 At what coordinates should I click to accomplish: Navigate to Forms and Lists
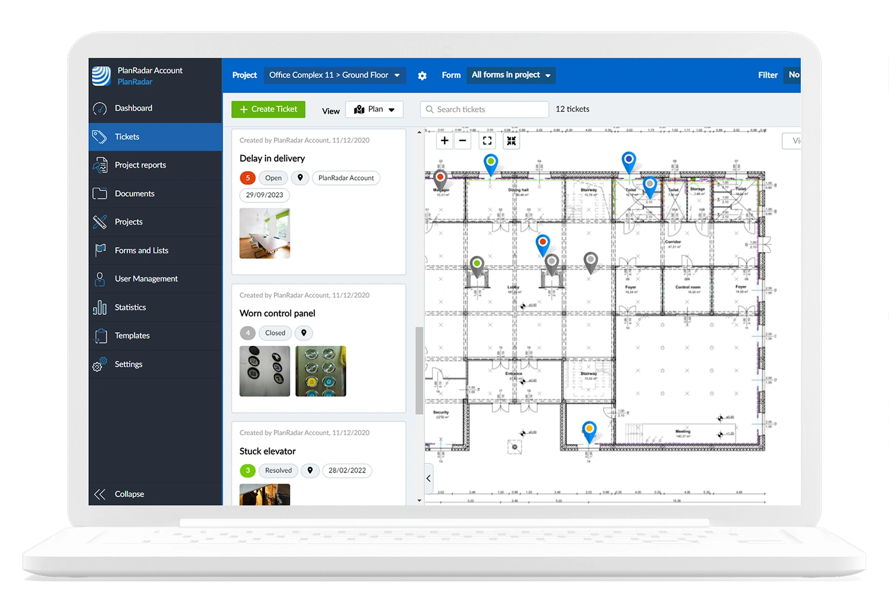[141, 250]
